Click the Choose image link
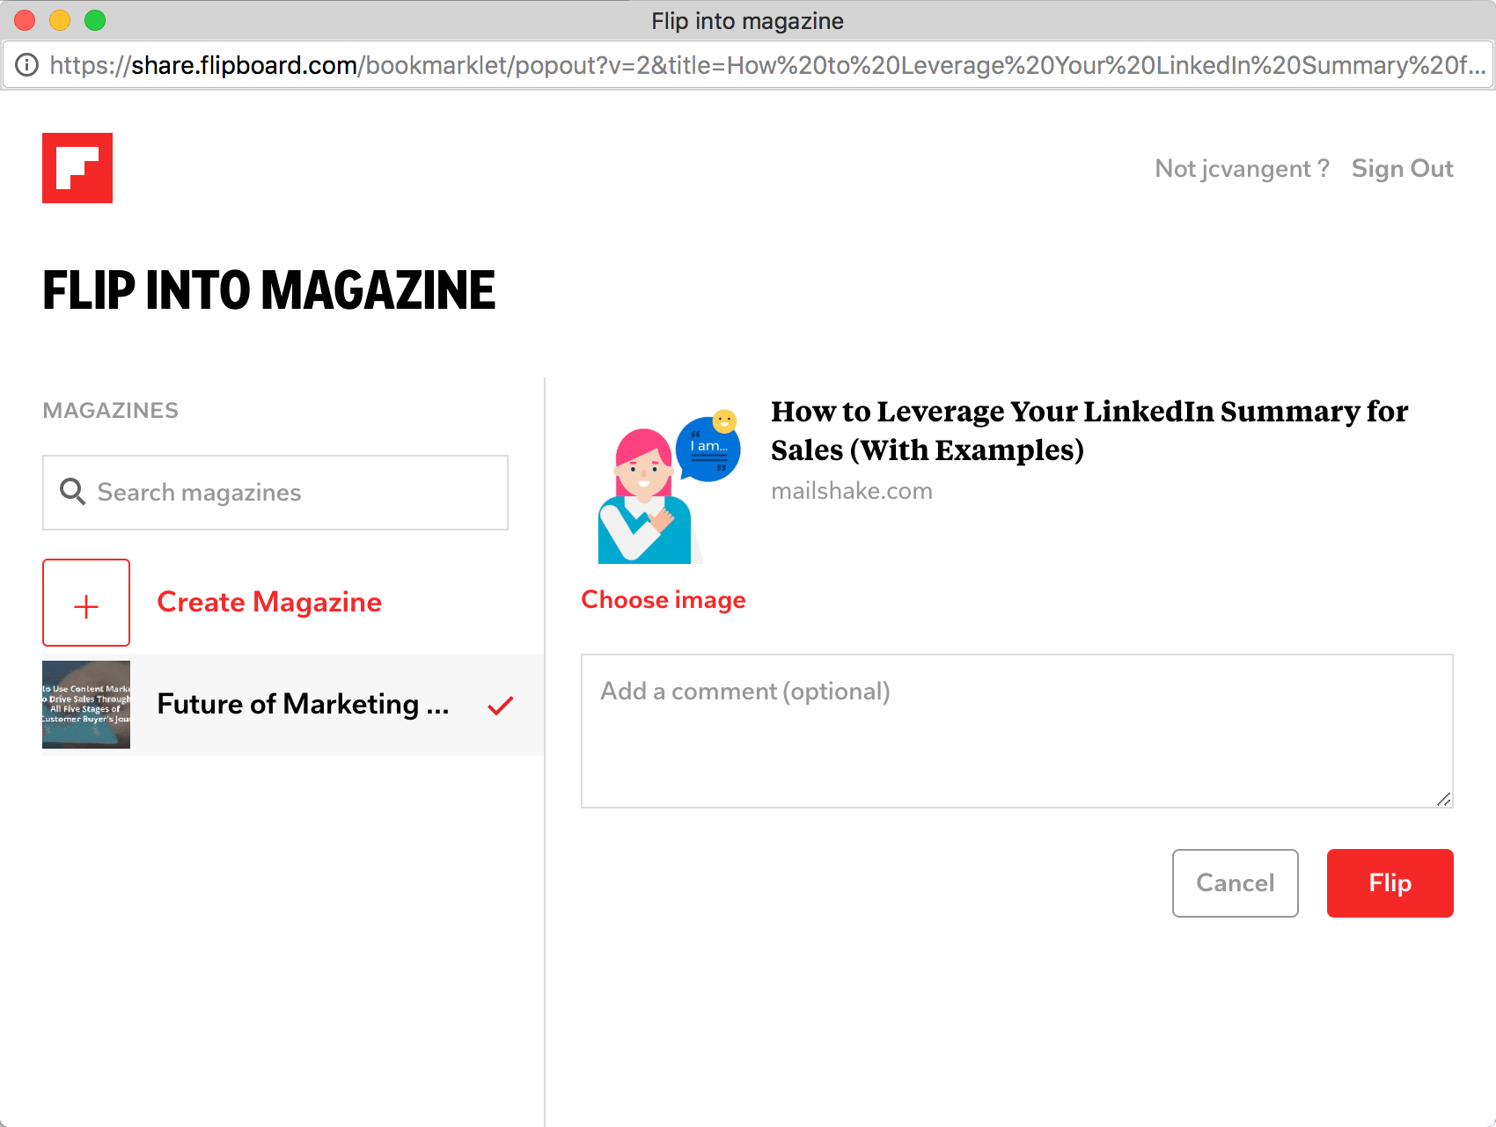 click(x=664, y=600)
